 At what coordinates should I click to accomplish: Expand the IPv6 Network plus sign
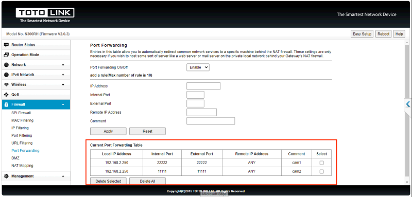coord(63,75)
